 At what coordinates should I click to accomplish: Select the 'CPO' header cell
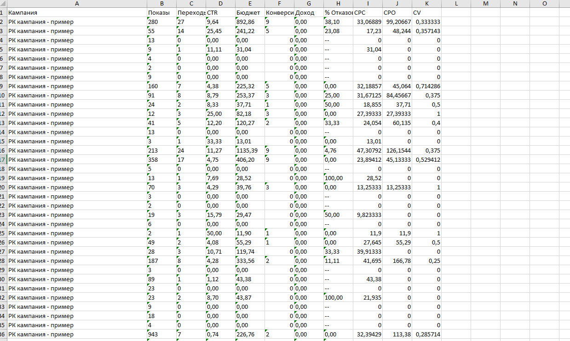pyautogui.click(x=397, y=13)
